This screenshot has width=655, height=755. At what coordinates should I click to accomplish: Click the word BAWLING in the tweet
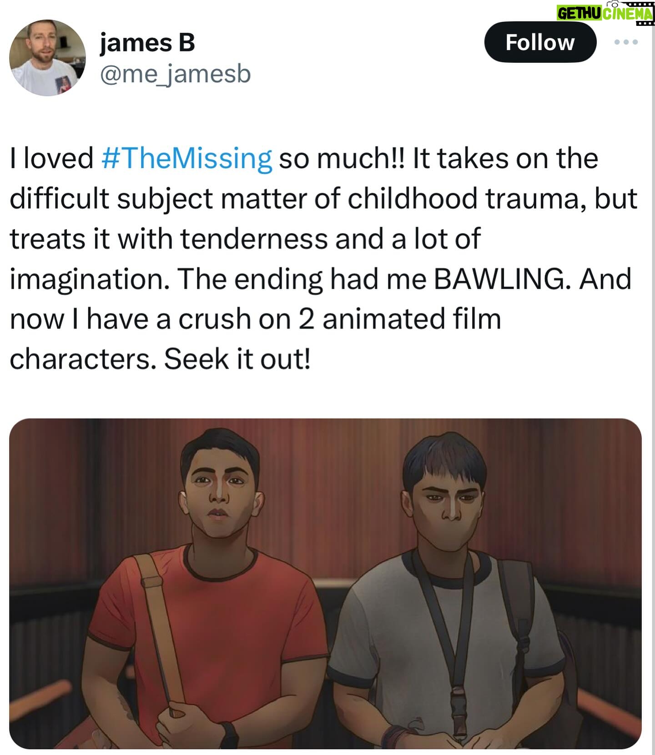click(x=502, y=279)
